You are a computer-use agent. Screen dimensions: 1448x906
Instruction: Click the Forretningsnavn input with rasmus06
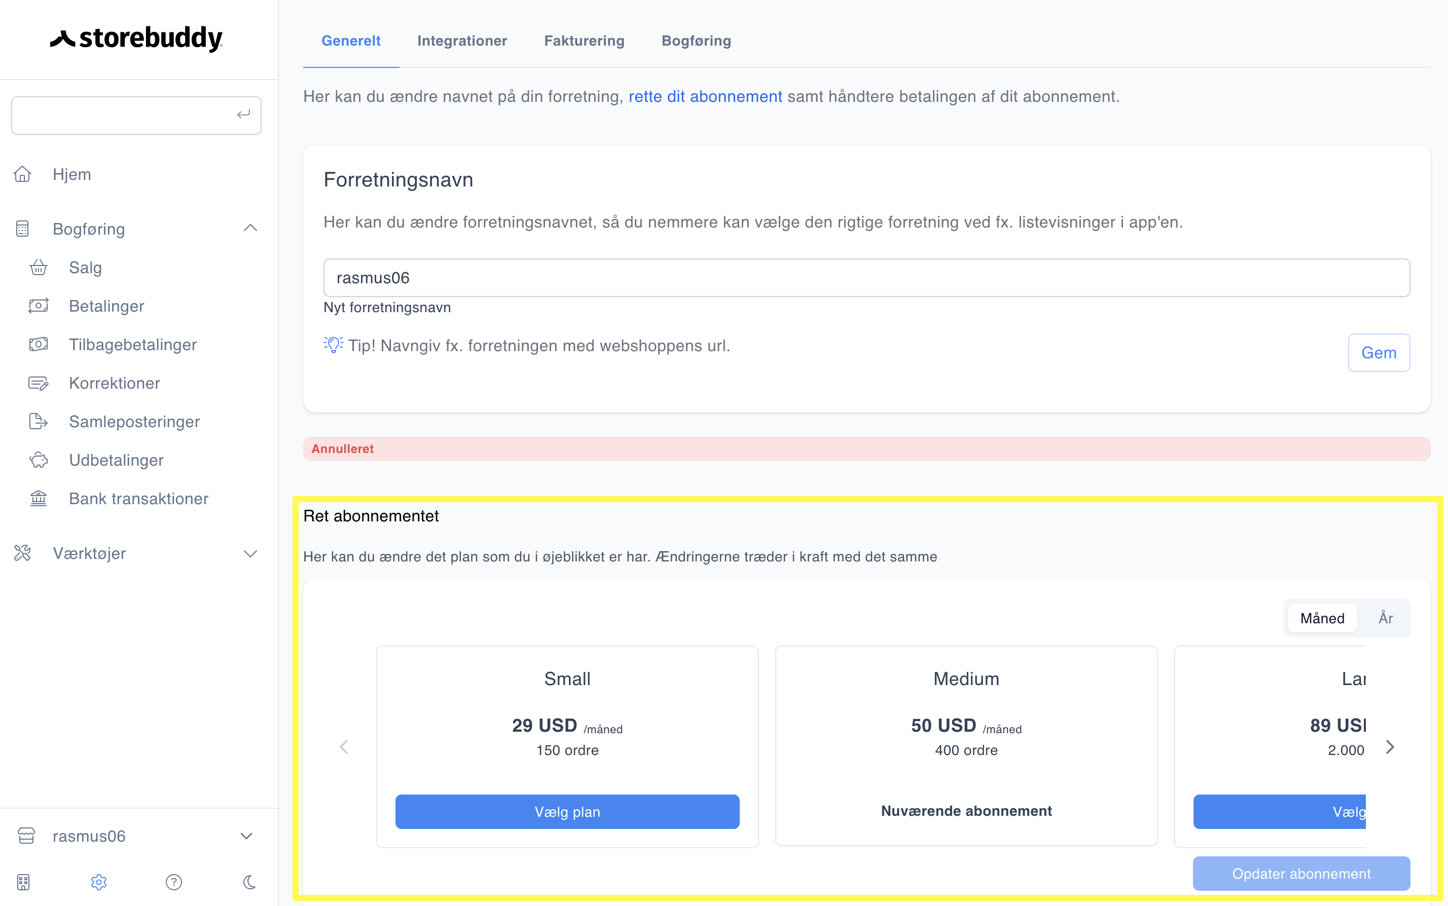pyautogui.click(x=866, y=278)
